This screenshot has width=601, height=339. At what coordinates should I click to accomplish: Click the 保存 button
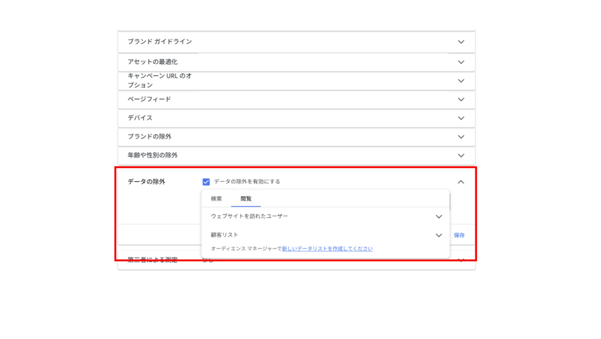pos(460,234)
